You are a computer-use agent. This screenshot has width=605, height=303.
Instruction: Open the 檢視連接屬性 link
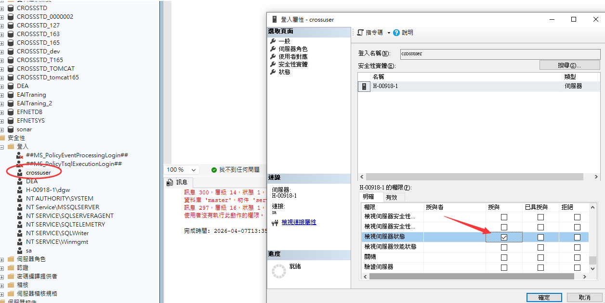tap(299, 222)
